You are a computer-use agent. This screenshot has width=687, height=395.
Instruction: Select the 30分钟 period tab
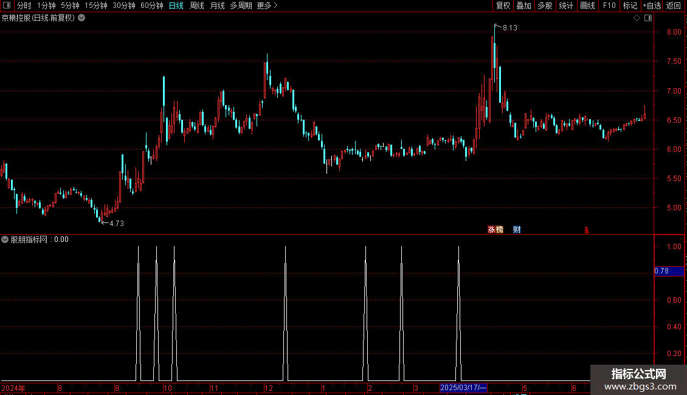click(x=124, y=5)
